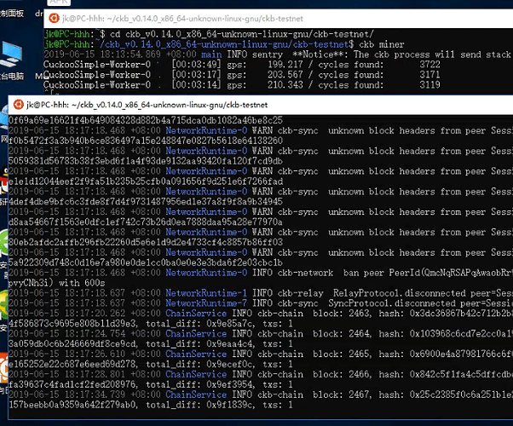Image resolution: width=513 pixels, height=426 pixels.
Task: Click the Ubuntu icon in front terminal title bar
Action: pos(19,105)
